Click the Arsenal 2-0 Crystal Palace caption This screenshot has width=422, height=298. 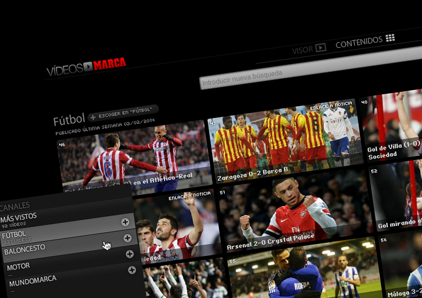[271, 242]
